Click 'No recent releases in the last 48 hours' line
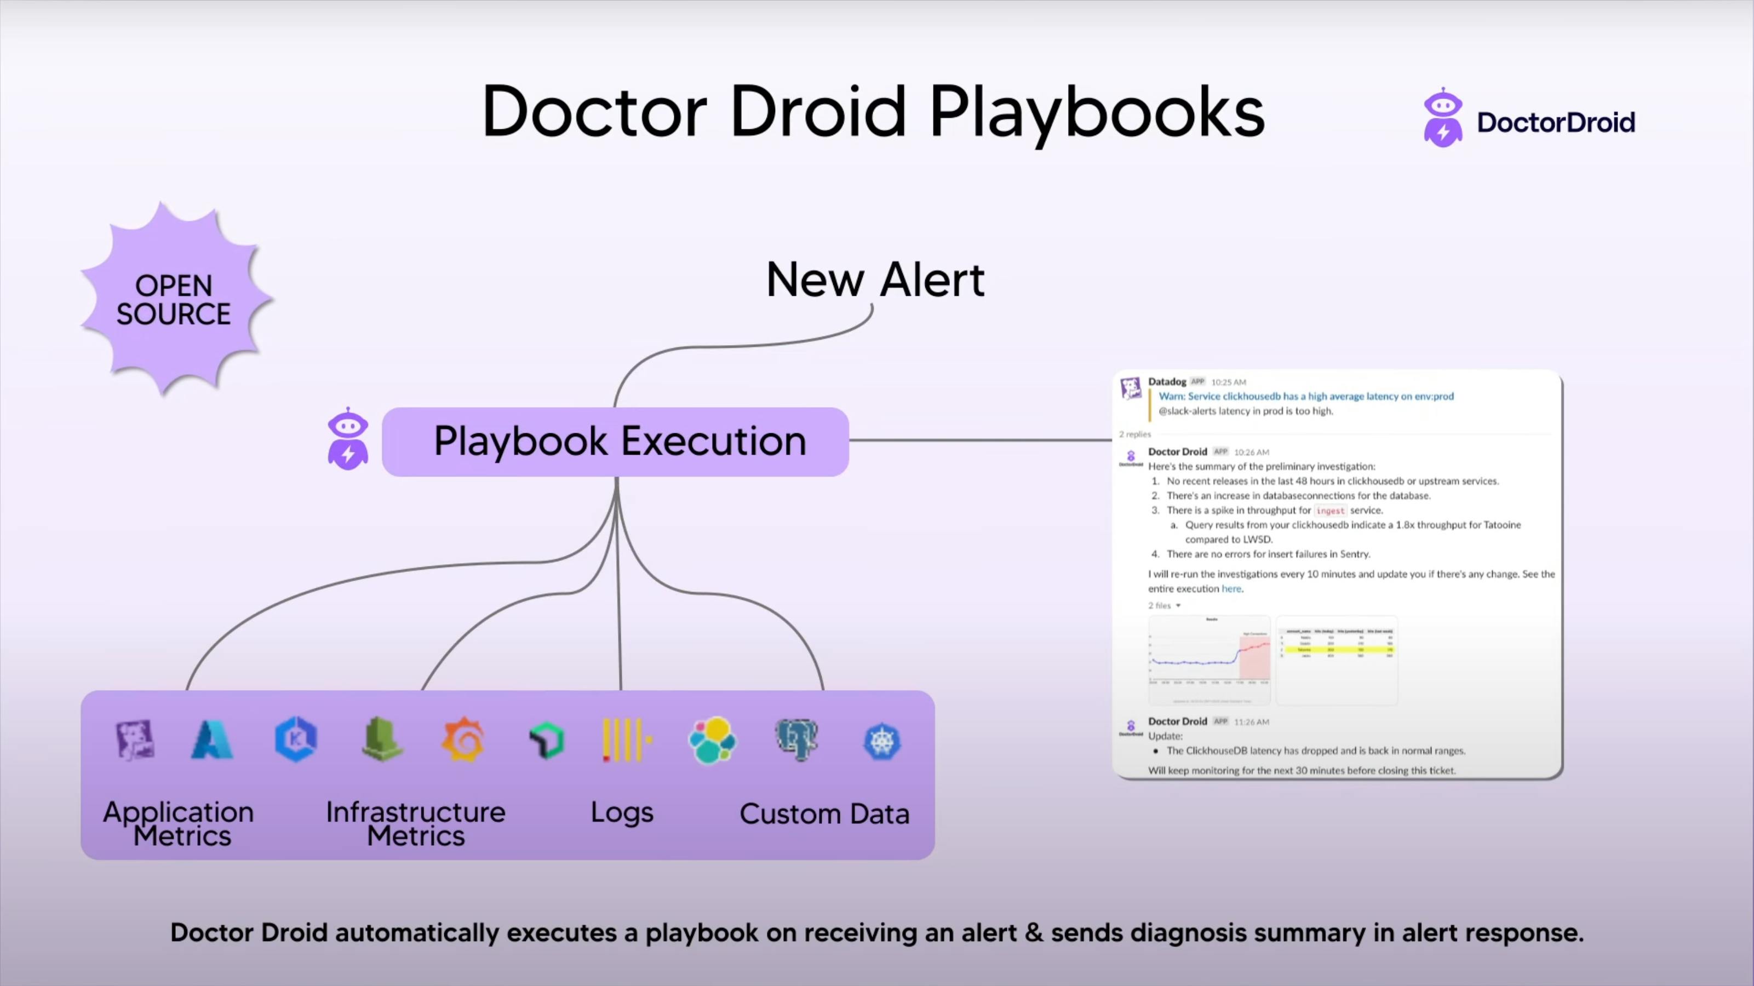 point(1333,481)
